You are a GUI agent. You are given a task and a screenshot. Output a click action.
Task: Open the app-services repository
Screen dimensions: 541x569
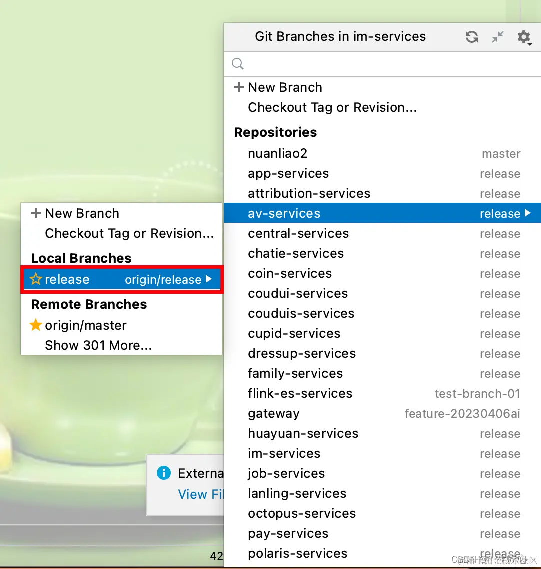382,173
